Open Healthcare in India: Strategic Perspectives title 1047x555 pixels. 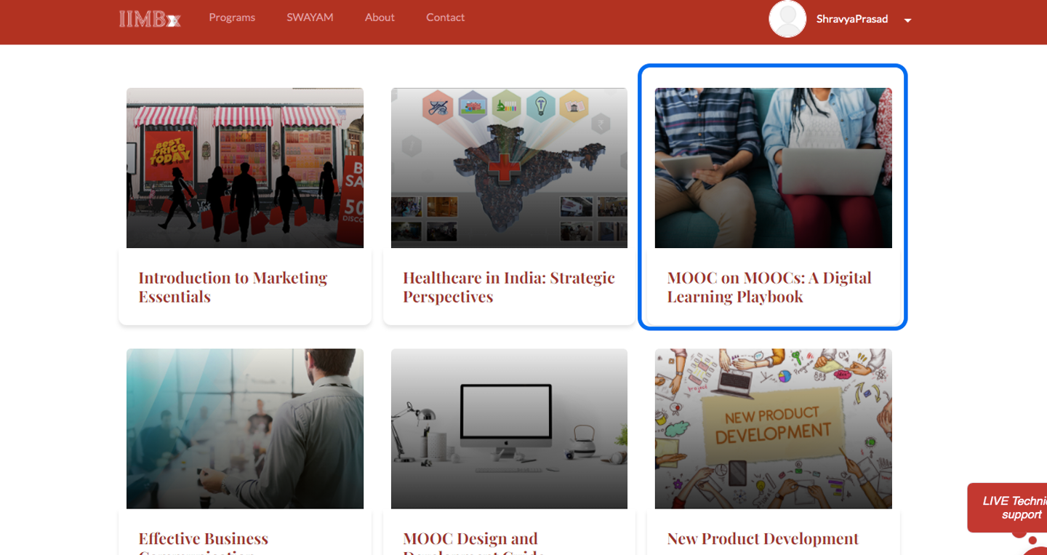pyautogui.click(x=508, y=287)
